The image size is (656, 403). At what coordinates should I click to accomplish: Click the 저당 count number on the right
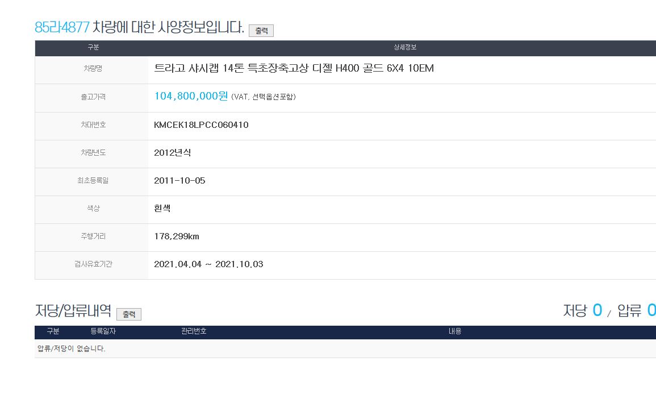(597, 310)
